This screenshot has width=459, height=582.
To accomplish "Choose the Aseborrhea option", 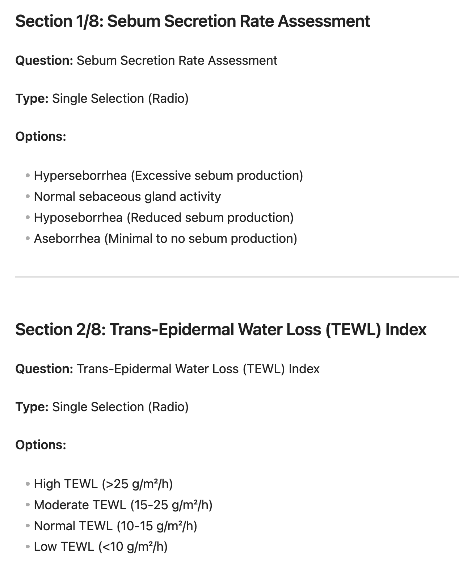I will 165,239.
